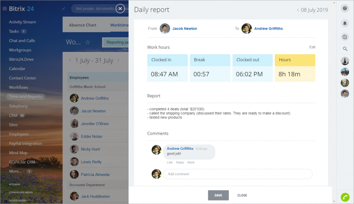Add Worktime page to favorites star
This screenshot has height=204, width=354.
87,42
